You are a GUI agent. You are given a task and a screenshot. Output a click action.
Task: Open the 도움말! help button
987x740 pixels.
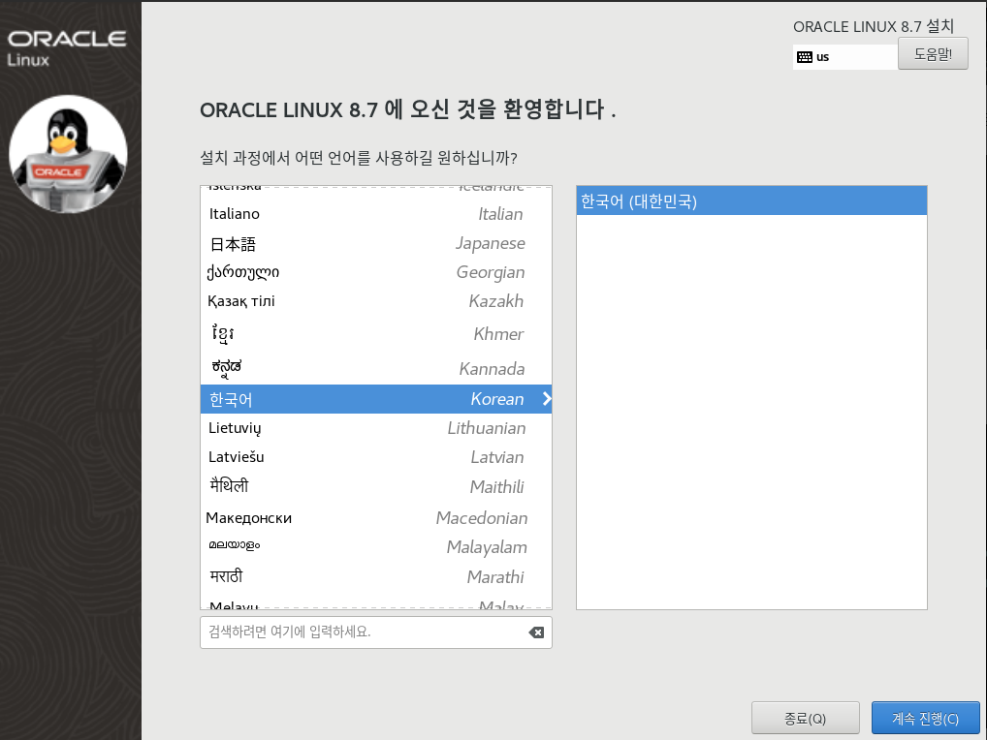933,54
